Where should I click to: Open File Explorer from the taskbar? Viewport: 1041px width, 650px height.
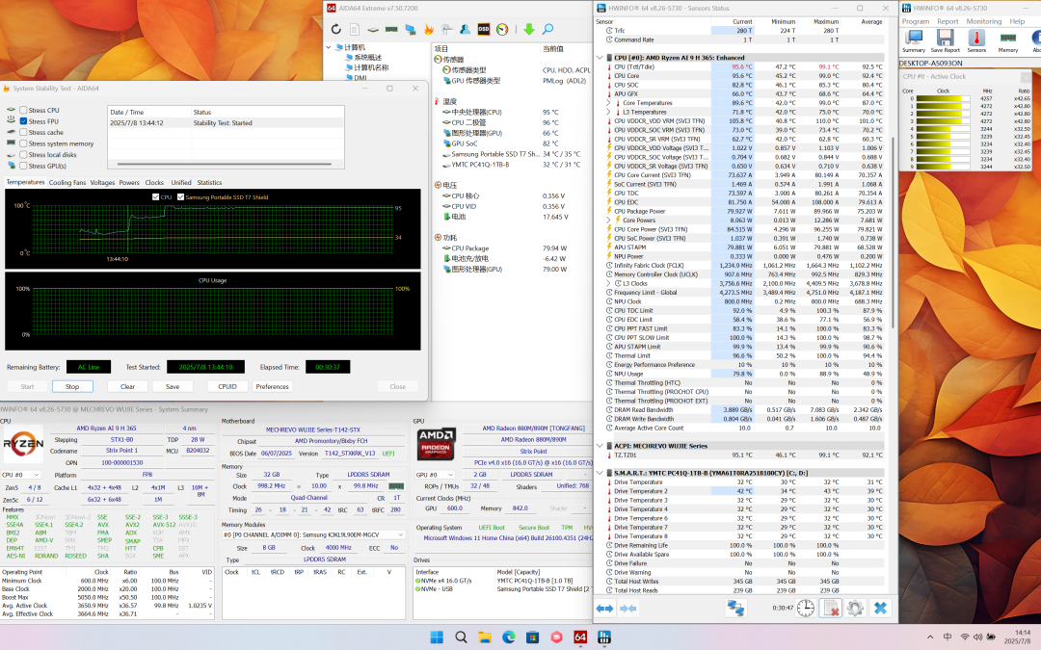(x=485, y=637)
